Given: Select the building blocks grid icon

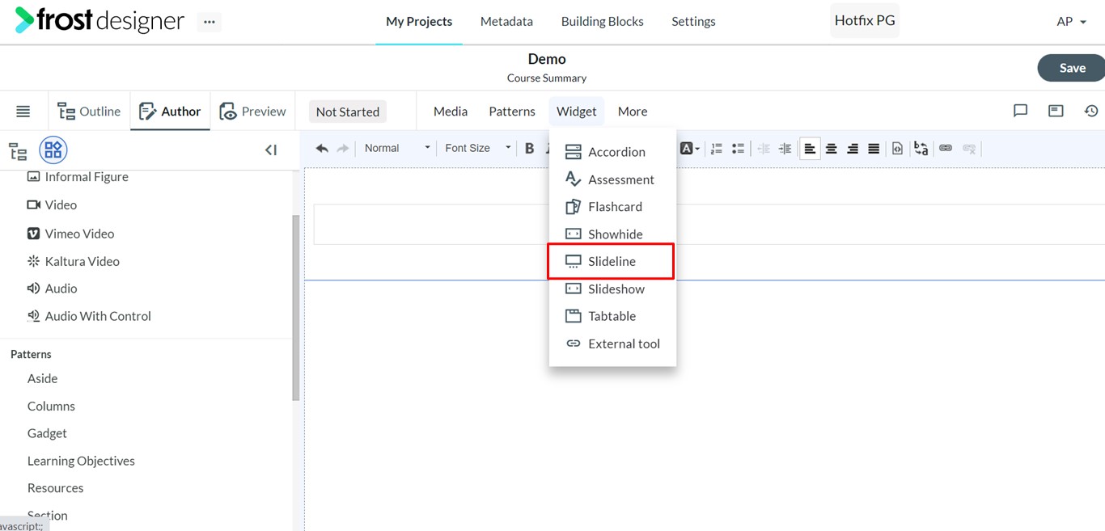Looking at the screenshot, I should (53, 150).
